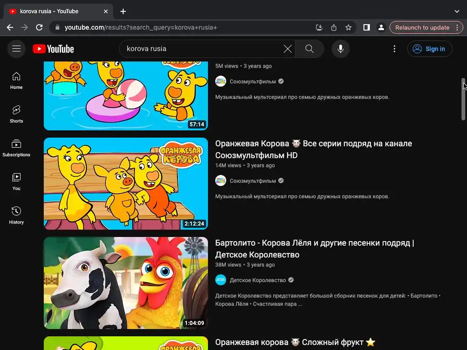Focus the YouTube search field
Screen dimensions: 467x350
click(x=202, y=49)
